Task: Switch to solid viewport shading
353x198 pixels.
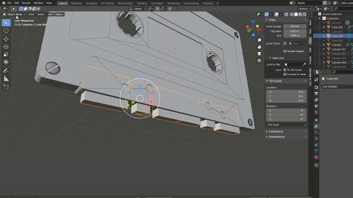Action: (296, 14)
